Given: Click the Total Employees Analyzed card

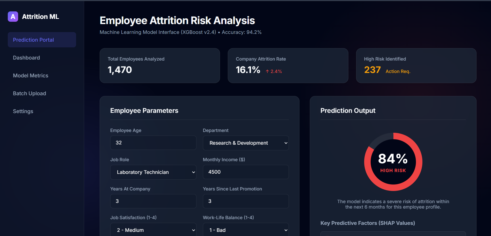Looking at the screenshot, I should (160, 65).
